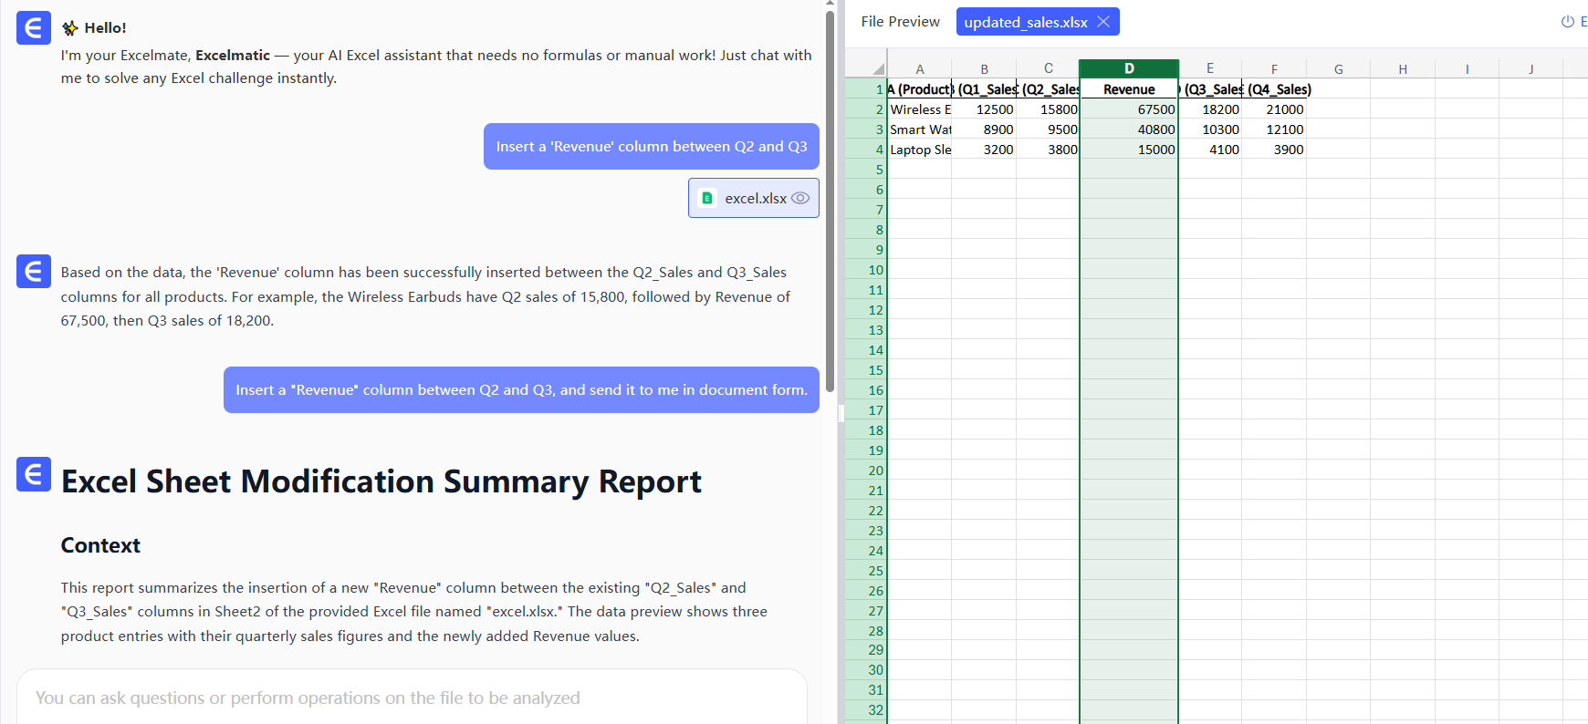The height and width of the screenshot is (724, 1588).
Task: Select the updated_sales.xlsx tab
Action: (1025, 22)
